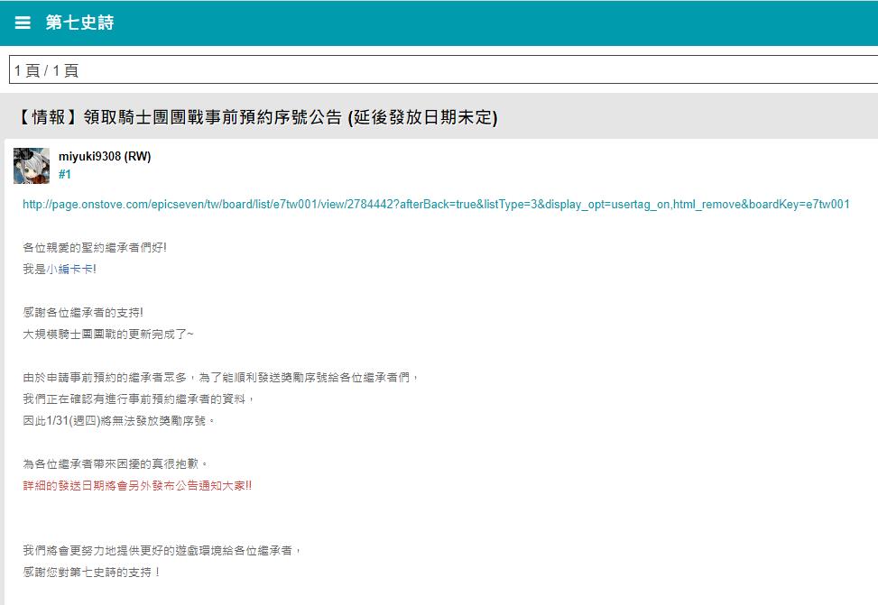The height and width of the screenshot is (605, 878).
Task: Click the line 我們將會更努力地提供更好的遊戲環境給各位繼承者
Action: pyautogui.click(x=162, y=551)
